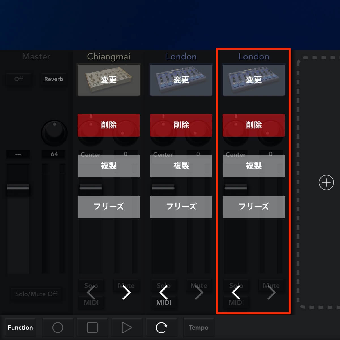Move Chiangmai track right with arrow
Screen dimensions: 340x340
[126, 292]
